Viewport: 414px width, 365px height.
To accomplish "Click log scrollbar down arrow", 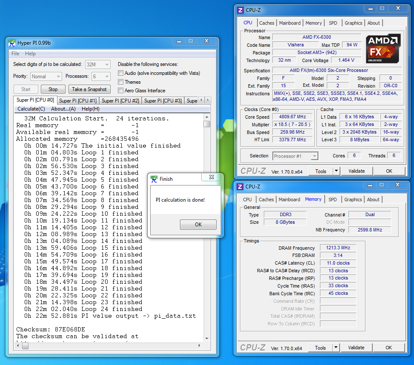I will pyautogui.click(x=207, y=338).
